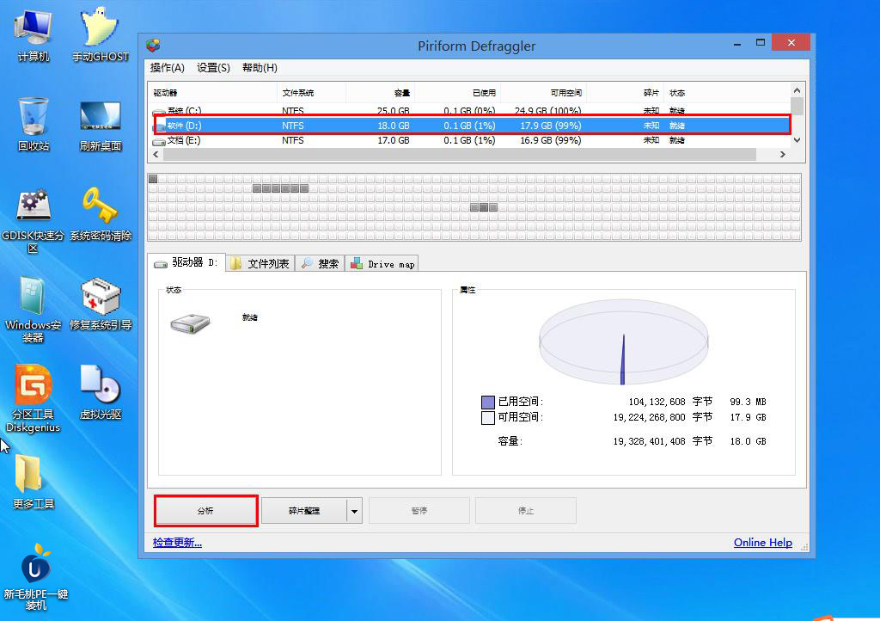Open the 回收站 recycle bin
The width and height of the screenshot is (880, 621).
tap(33, 116)
